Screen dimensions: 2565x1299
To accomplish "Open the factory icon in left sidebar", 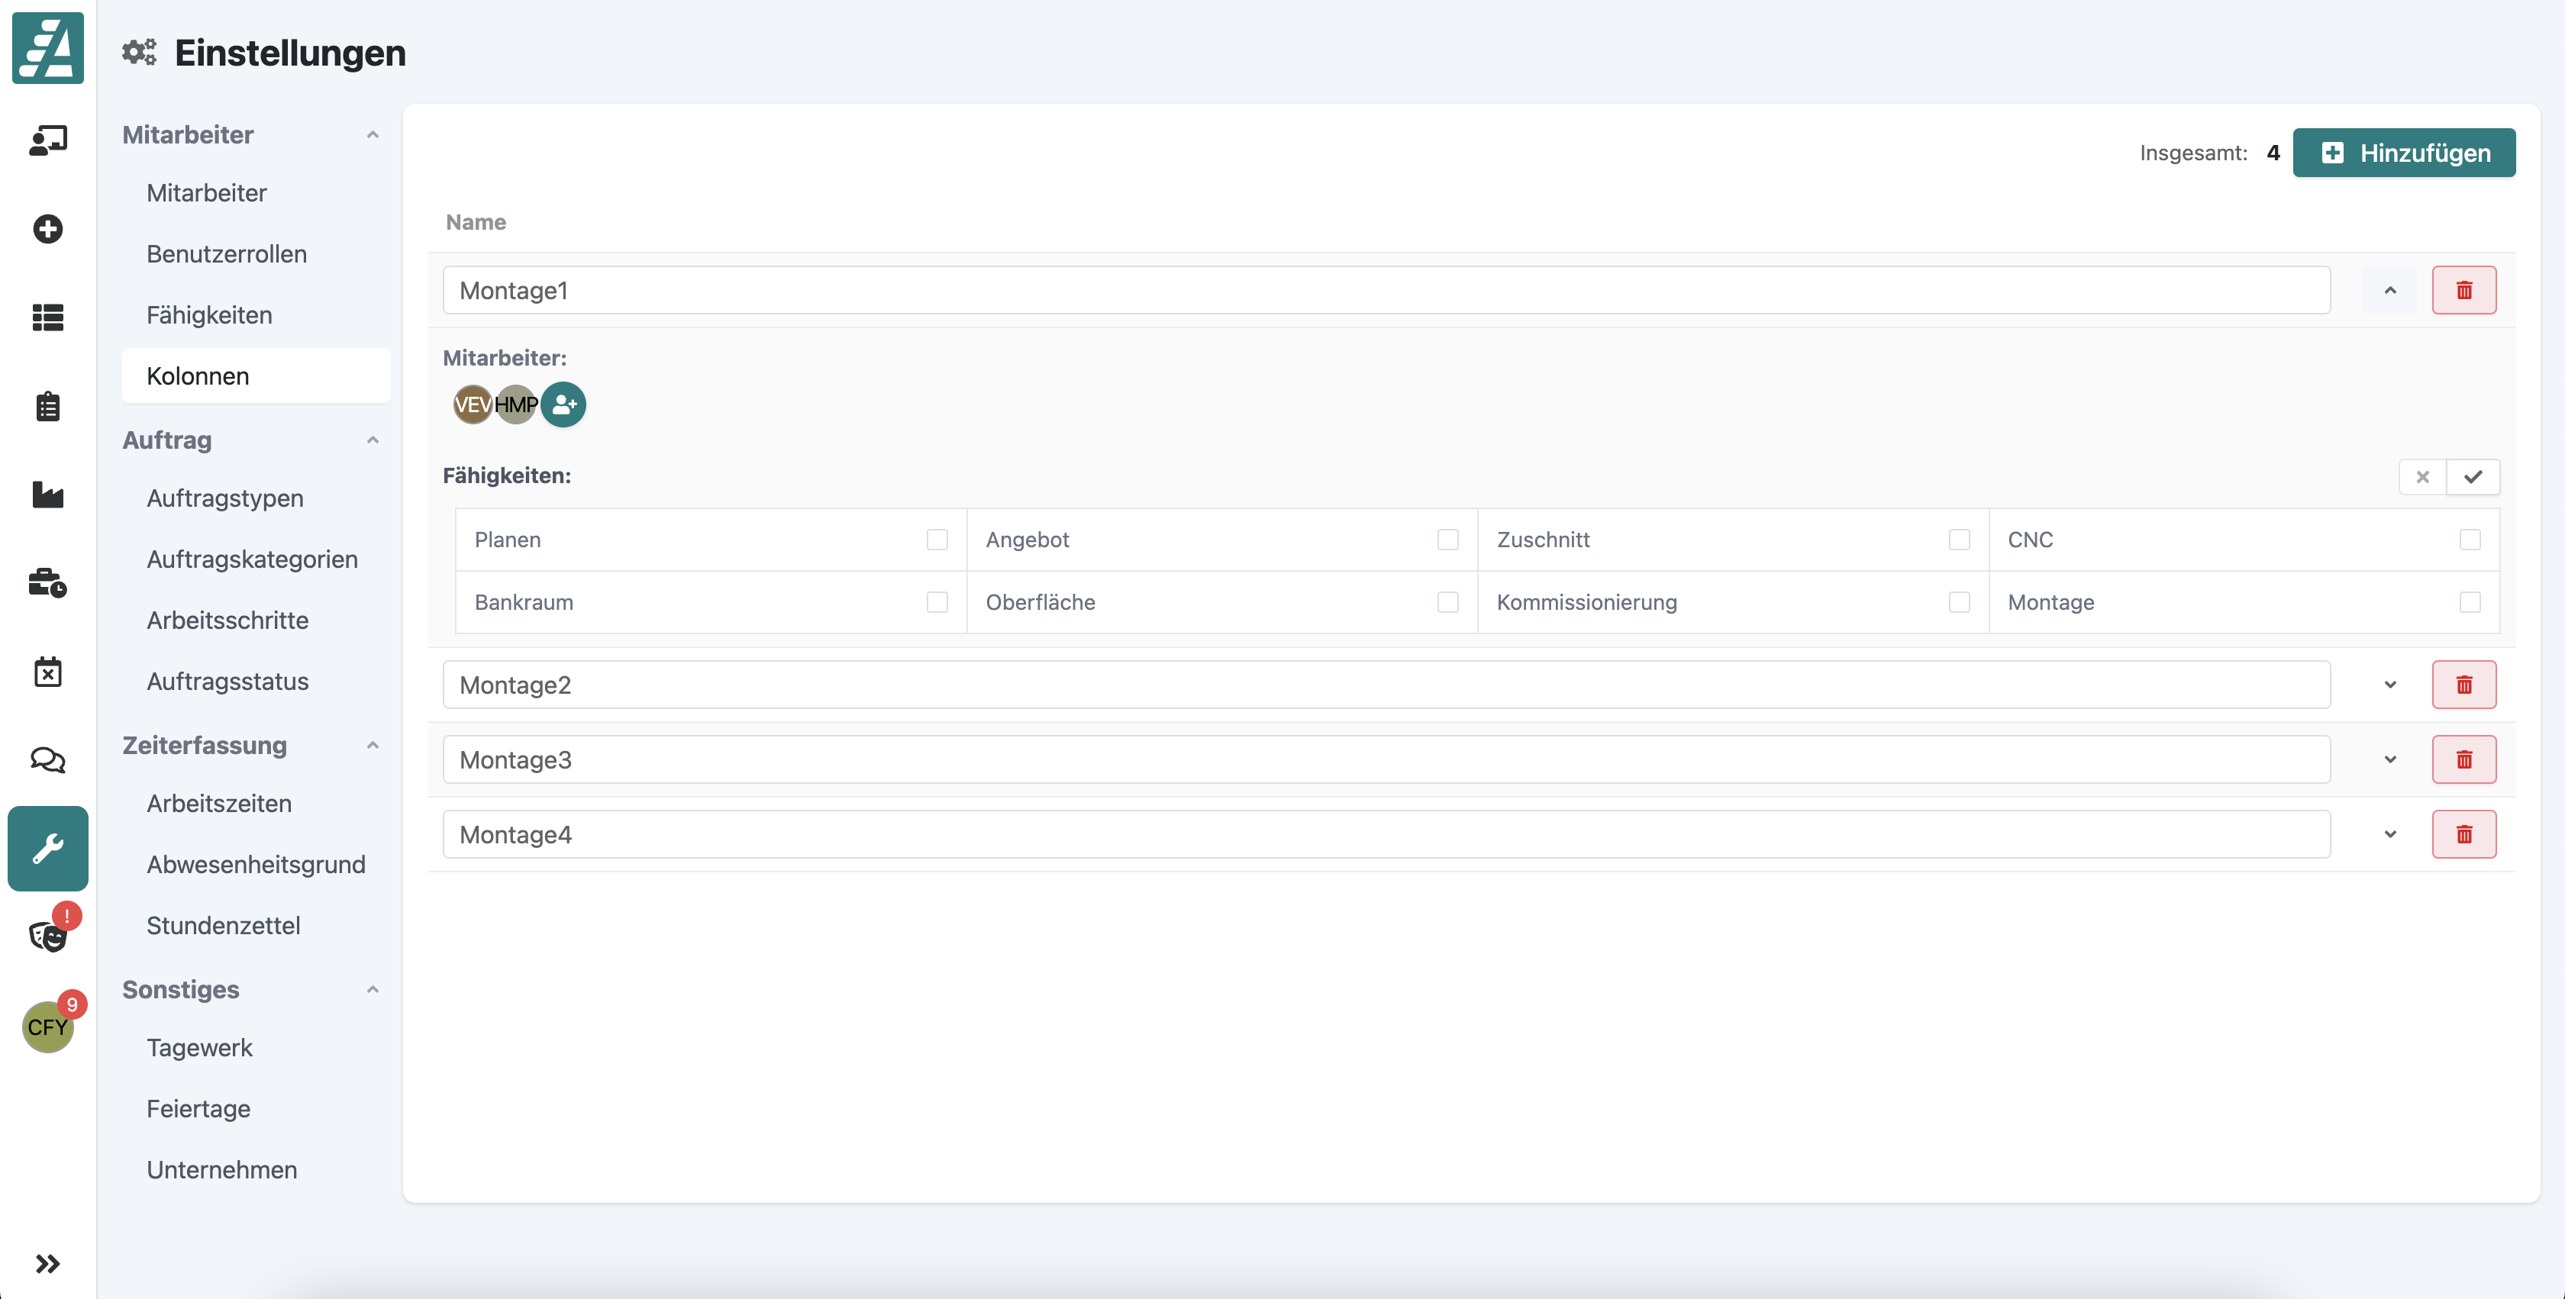I will coord(48,495).
